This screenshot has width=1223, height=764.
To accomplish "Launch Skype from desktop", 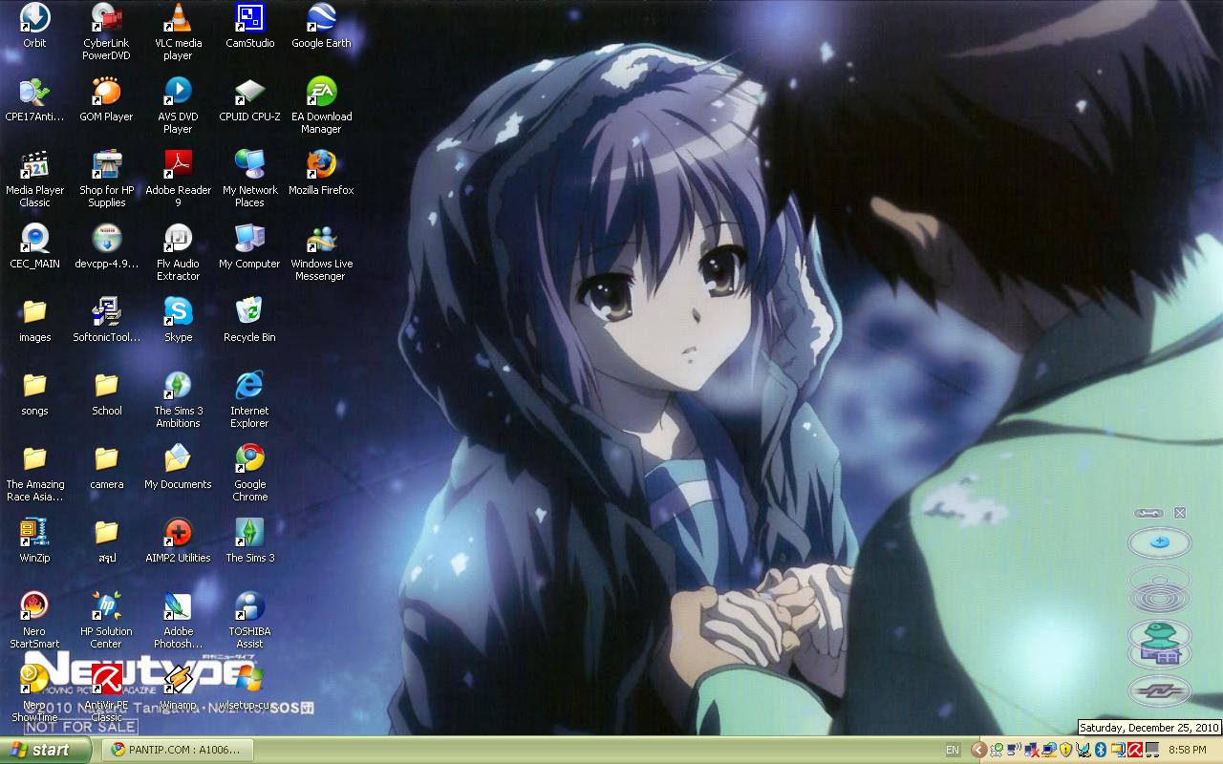I will pos(178,320).
